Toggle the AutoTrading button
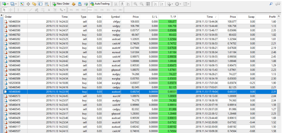This screenshot has width=282, height=133. (100, 4)
